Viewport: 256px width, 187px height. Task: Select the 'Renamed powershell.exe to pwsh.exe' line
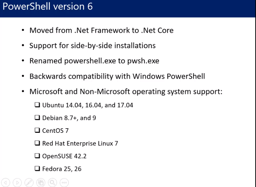click(x=94, y=61)
